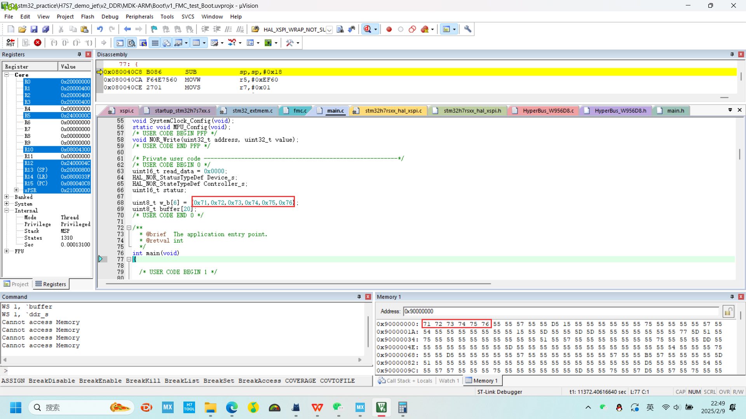Toggle the Registers Window toolbar button
The image size is (746, 419).
pyautogui.click(x=155, y=43)
